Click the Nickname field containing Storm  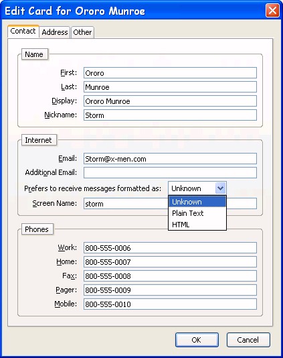coord(170,115)
